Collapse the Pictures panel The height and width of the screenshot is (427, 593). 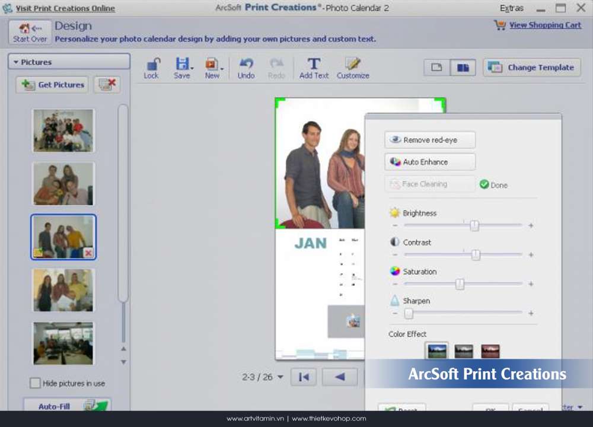[14, 62]
